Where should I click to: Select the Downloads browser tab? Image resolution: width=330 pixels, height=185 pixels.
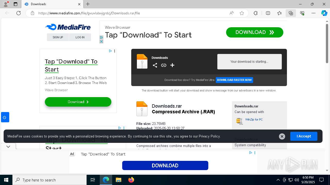[x=52, y=4]
